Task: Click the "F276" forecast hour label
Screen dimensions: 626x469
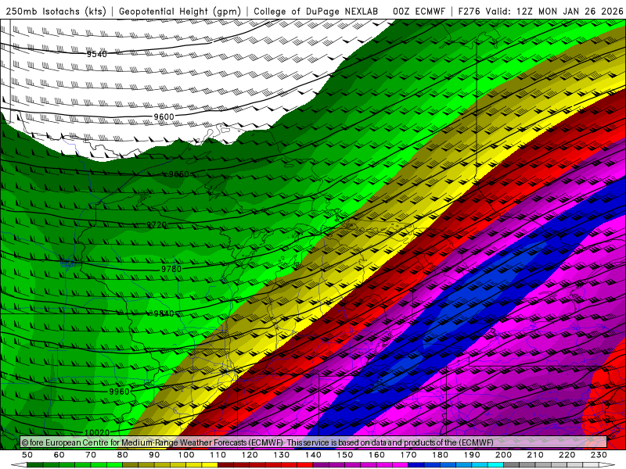Action: [x=470, y=12]
